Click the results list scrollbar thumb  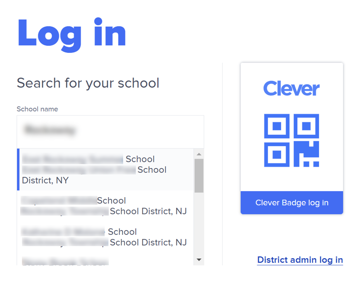coord(199,176)
